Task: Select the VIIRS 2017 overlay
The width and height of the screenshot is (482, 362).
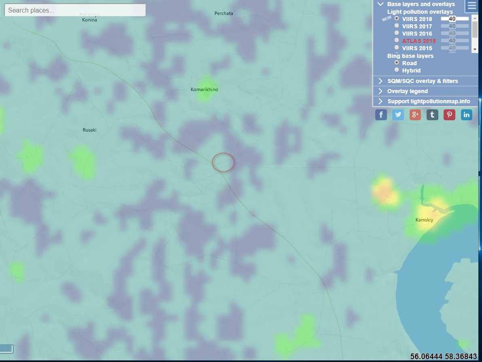Action: [397, 26]
